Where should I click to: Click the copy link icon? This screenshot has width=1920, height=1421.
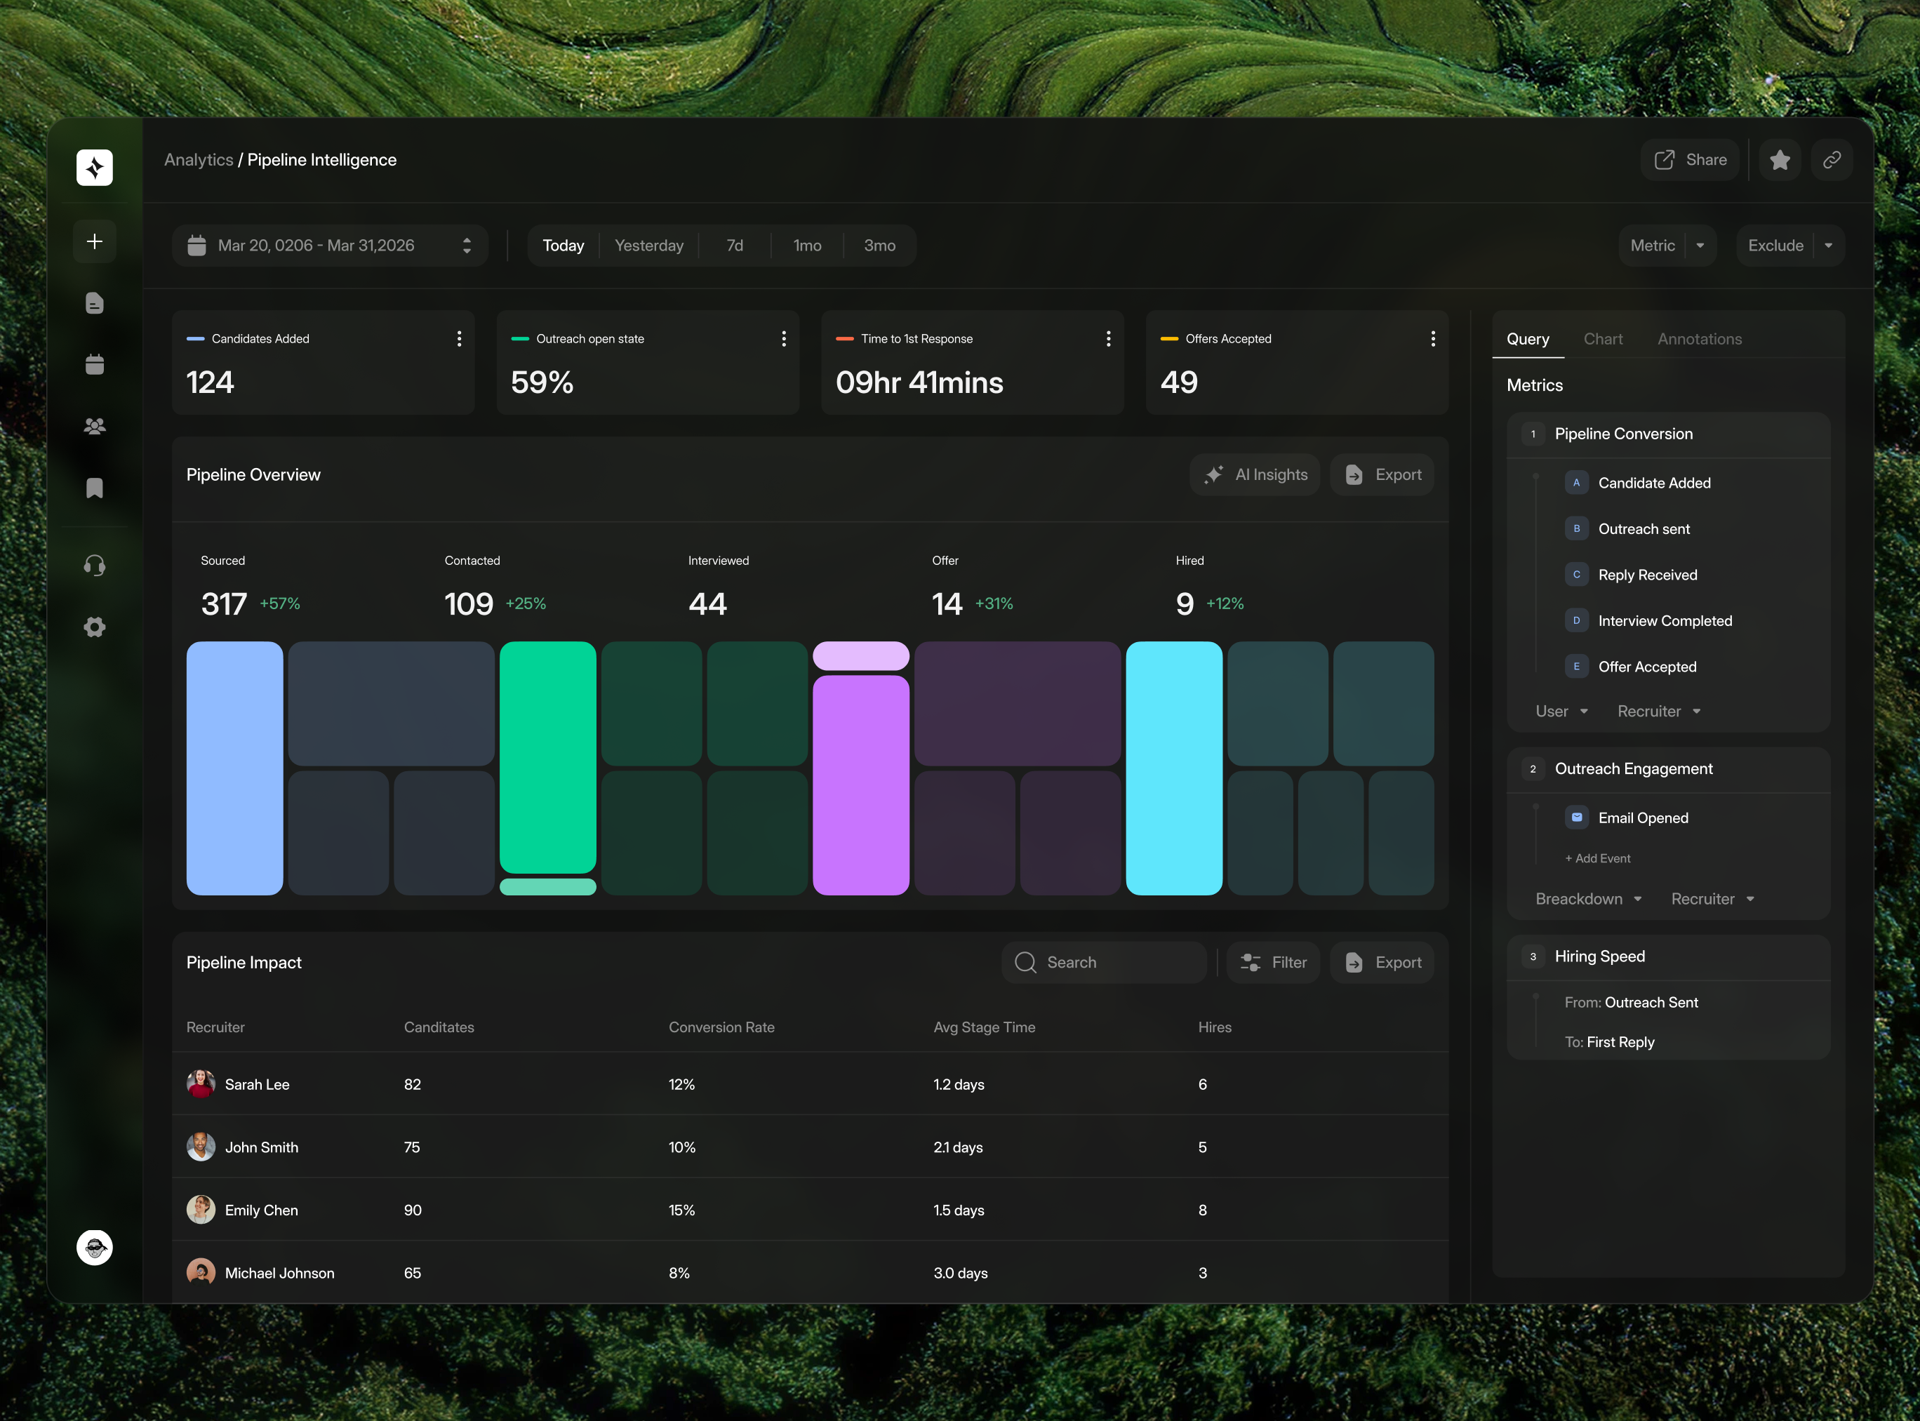[1832, 160]
